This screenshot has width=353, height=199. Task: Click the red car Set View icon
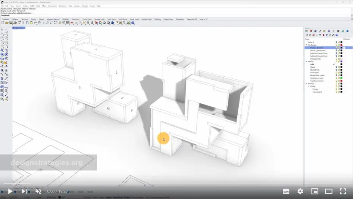point(72,23)
